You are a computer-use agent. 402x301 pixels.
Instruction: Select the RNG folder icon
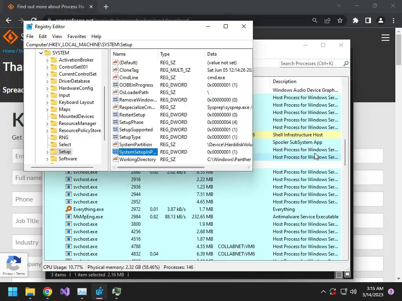(x=54, y=138)
